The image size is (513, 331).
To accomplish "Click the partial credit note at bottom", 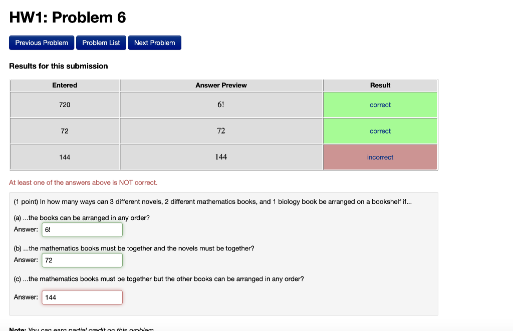I will tap(81, 328).
